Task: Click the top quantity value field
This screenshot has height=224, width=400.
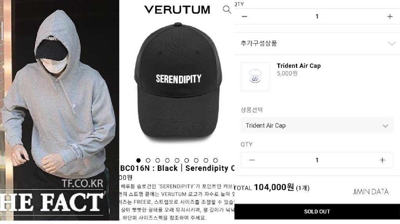Action: pyautogui.click(x=317, y=16)
